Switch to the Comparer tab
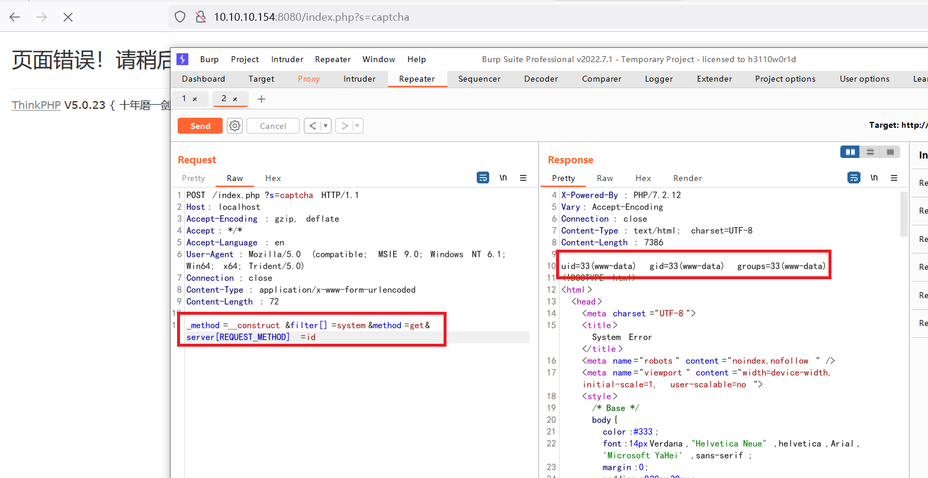Screen dimensions: 928x478 click(602, 79)
